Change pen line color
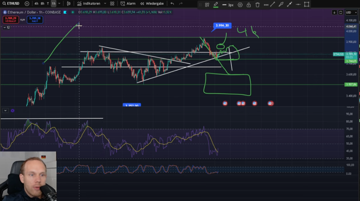The image size is (360, 201). click(216, 5)
